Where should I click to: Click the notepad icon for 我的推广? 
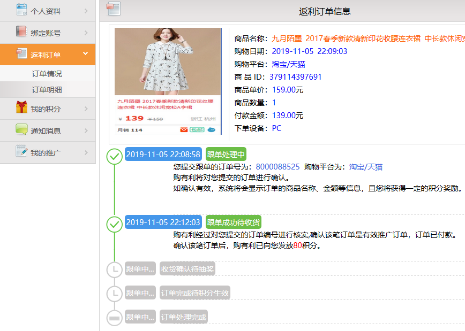[21, 152]
